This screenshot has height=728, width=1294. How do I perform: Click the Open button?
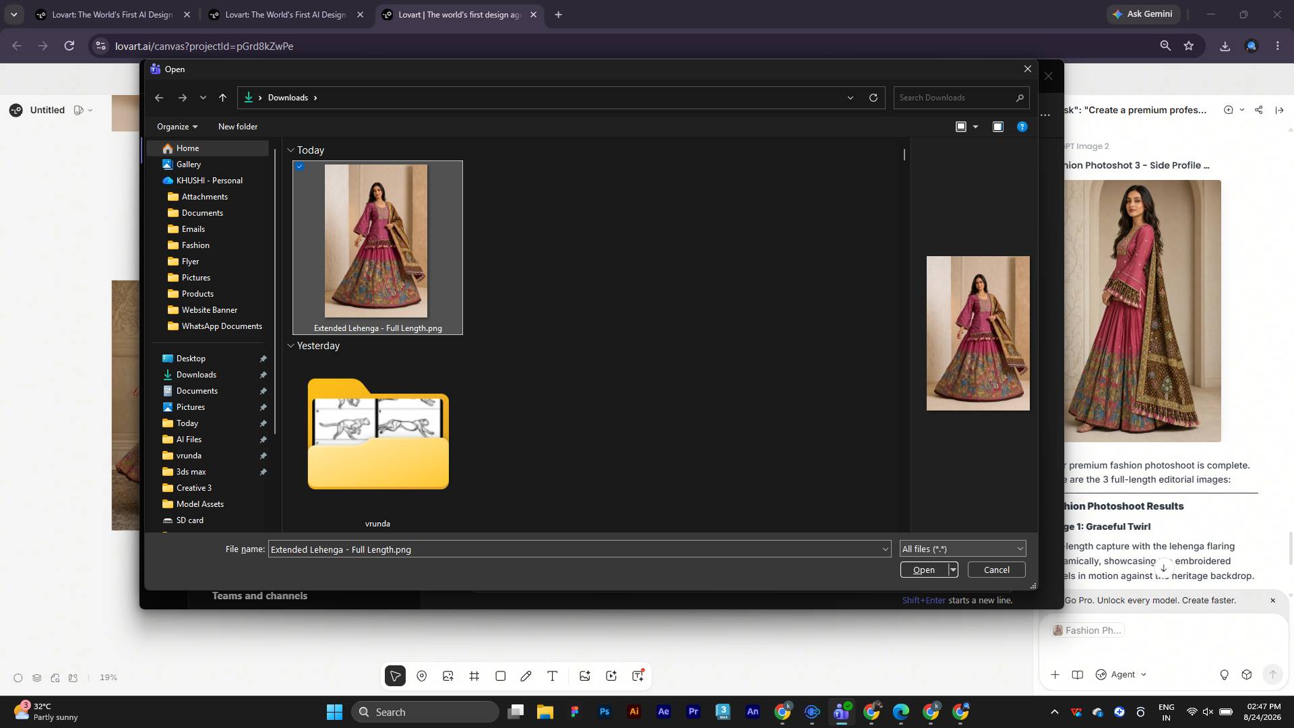point(923,570)
